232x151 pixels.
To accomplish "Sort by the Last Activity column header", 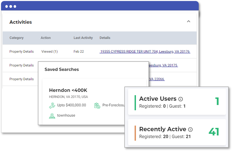I will [83, 38].
